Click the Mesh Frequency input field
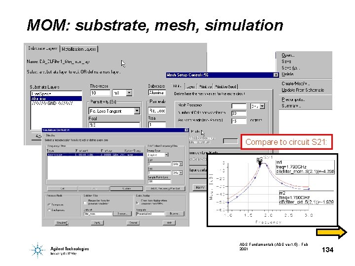Image resolution: width=355 pixels, height=266 pixels. coord(239,106)
